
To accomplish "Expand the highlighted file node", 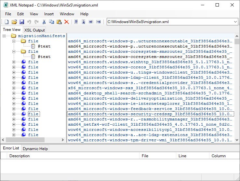I will pos(14,114).
